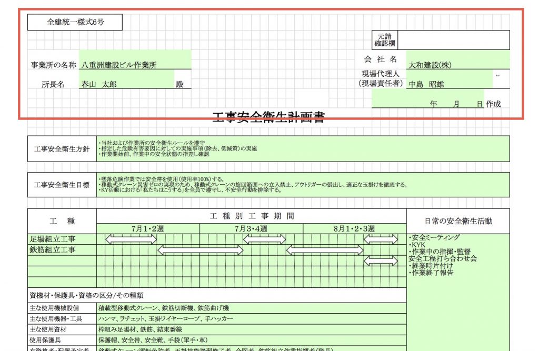Click the 足場組立工事 schedule arrow under 7月1・2週
The height and width of the screenshot is (351, 539).
131,239
